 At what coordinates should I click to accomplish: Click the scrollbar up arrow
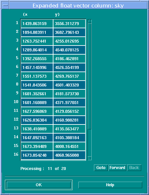(x=90, y=21)
